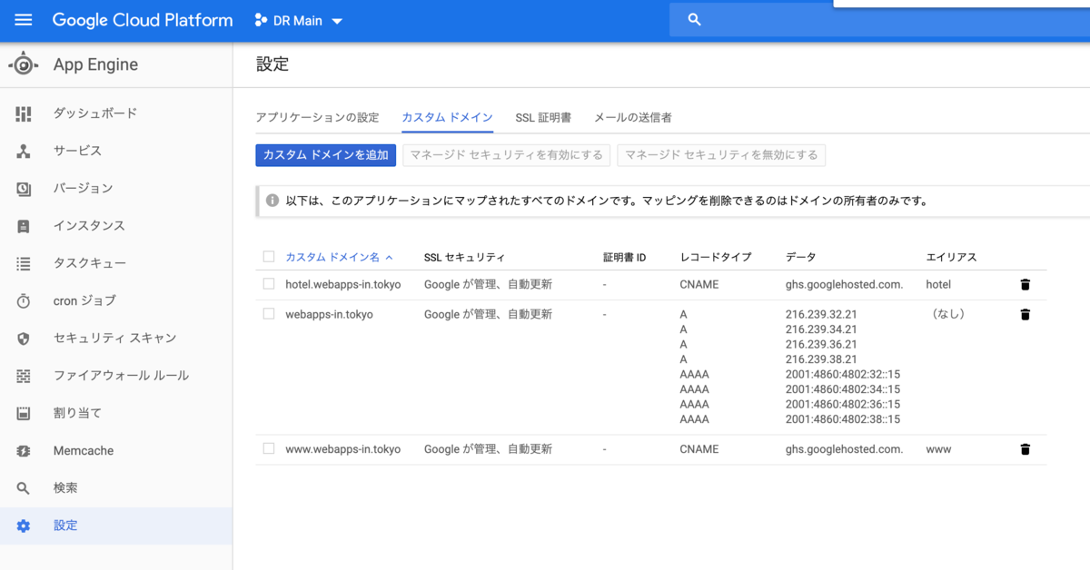Check the checkbox in the 216.239.32.21 row

coord(268,314)
